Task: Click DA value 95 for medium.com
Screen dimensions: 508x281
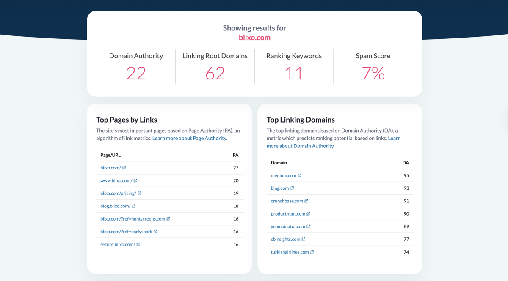Action: point(406,175)
